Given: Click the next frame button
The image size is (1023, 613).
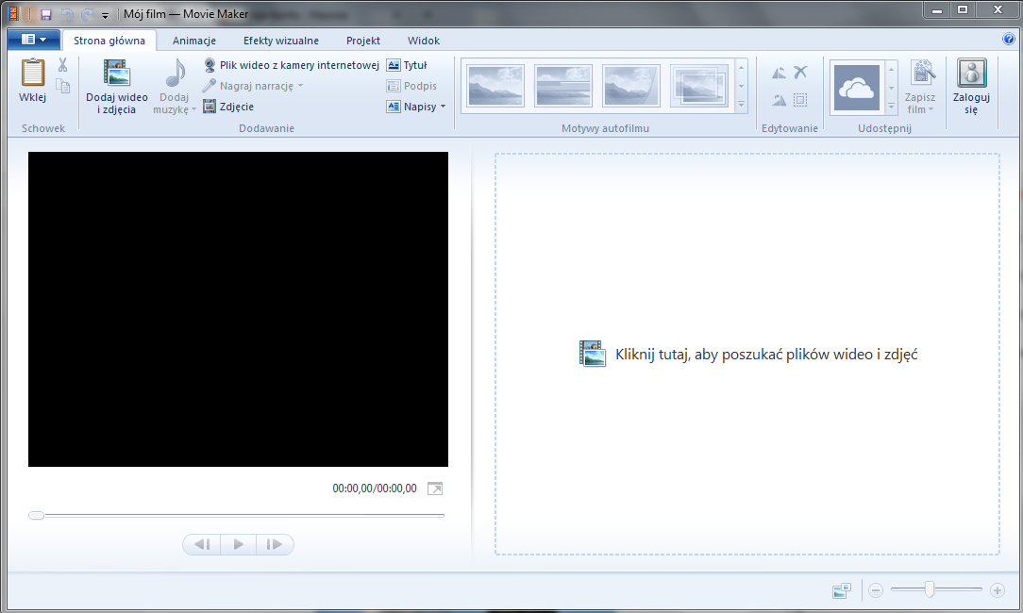Looking at the screenshot, I should (275, 544).
